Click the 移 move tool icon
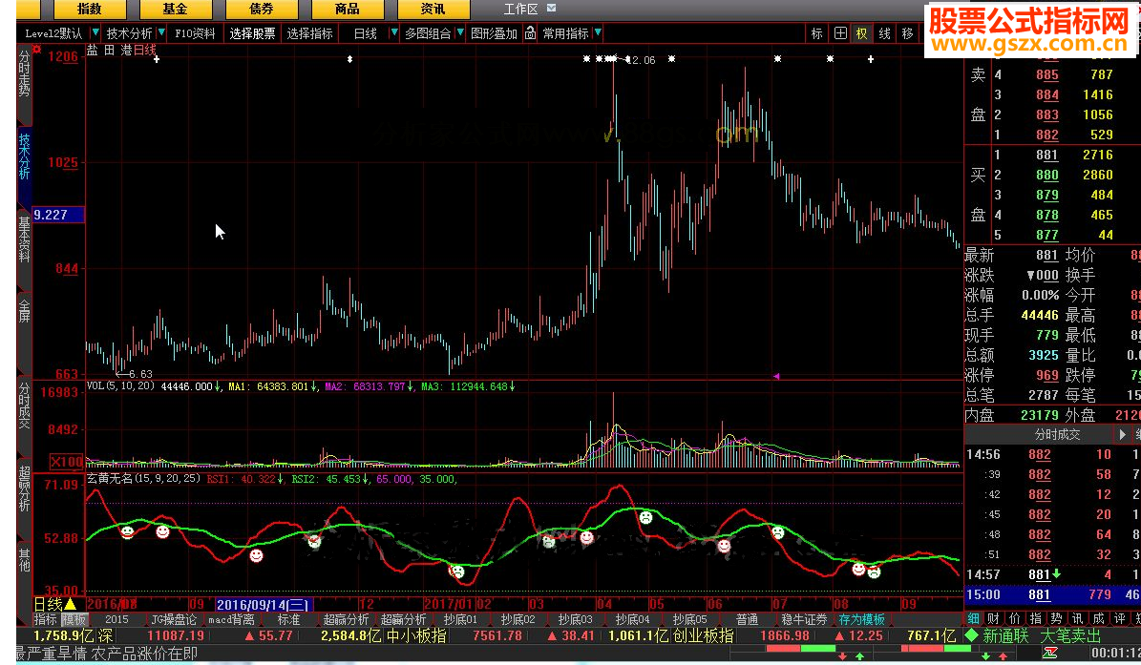Screen dimensions: 1141x665 click(907, 33)
